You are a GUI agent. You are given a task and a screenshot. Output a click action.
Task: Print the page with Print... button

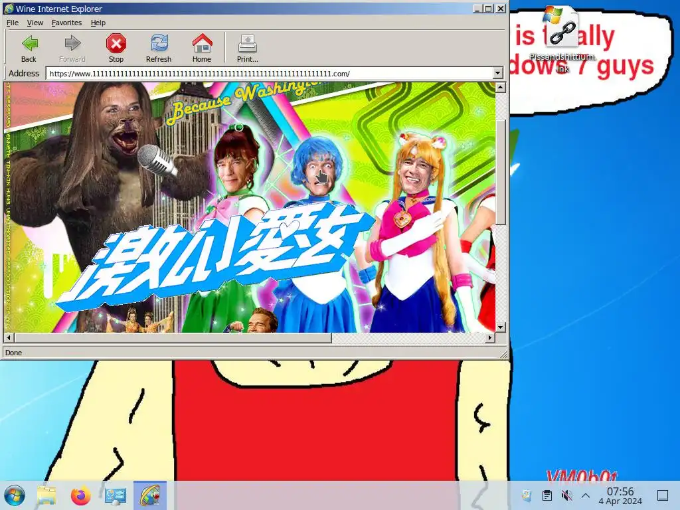click(247, 48)
